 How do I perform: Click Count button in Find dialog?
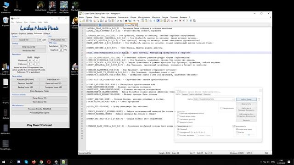click(x=246, y=104)
